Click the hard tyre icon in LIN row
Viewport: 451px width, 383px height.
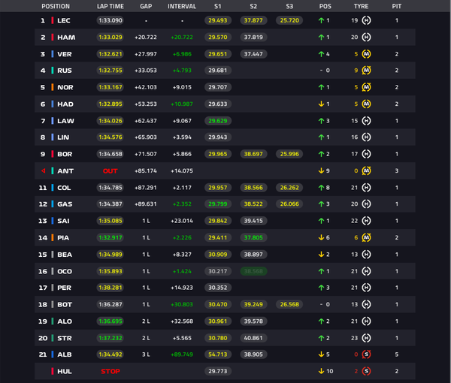(366, 137)
